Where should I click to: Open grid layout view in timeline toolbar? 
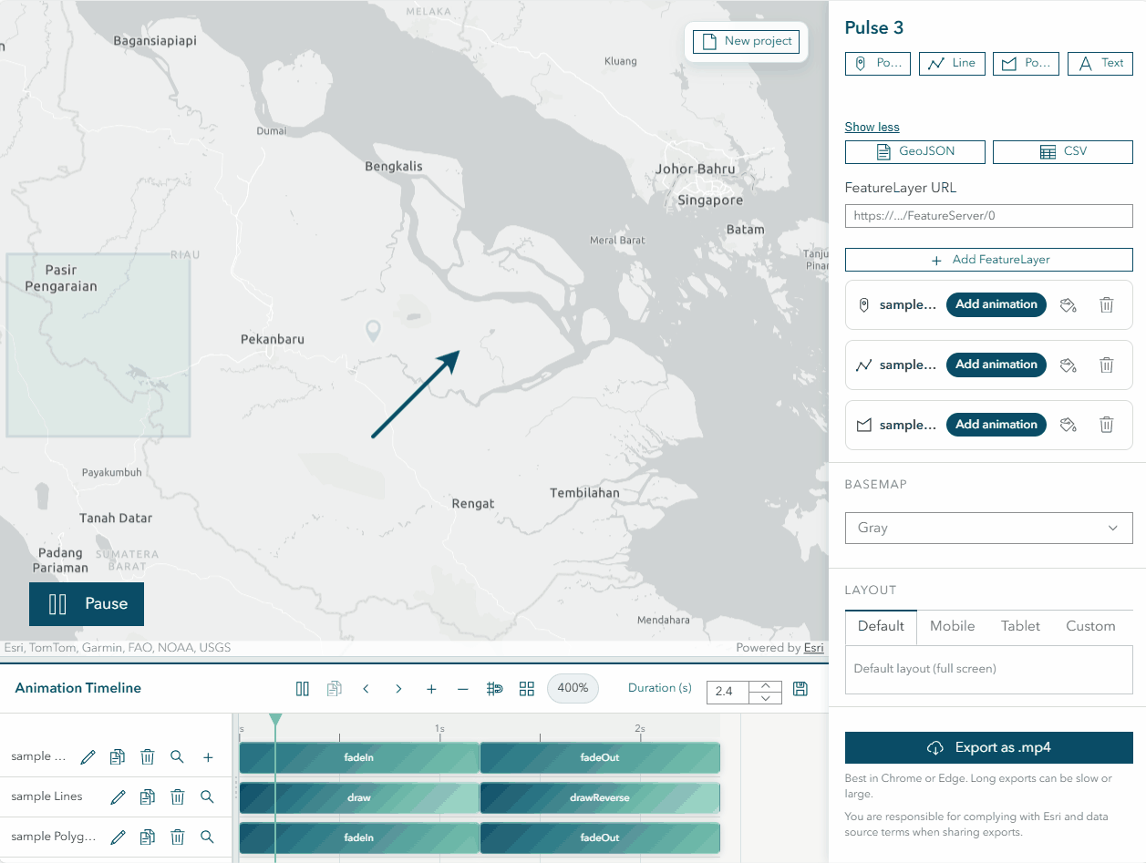tap(527, 689)
